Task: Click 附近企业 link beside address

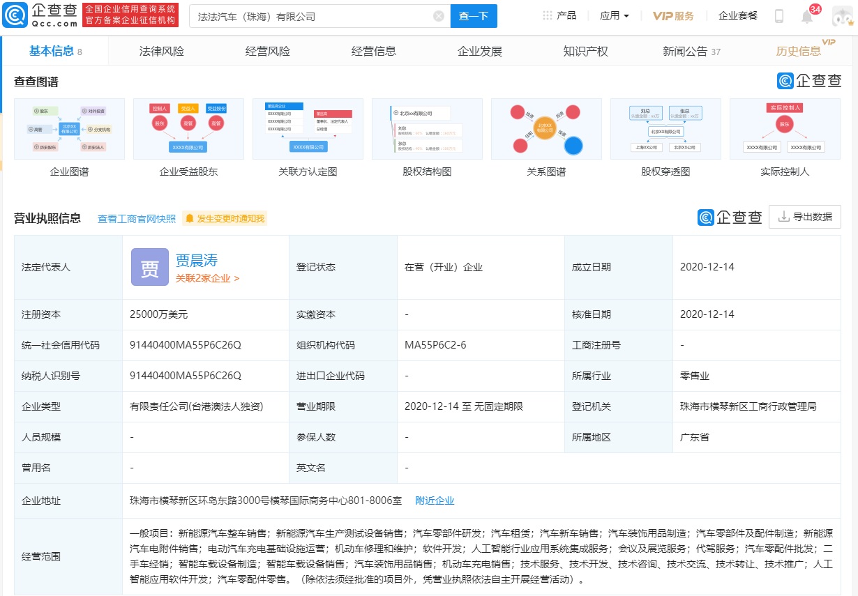Action: 435,501
